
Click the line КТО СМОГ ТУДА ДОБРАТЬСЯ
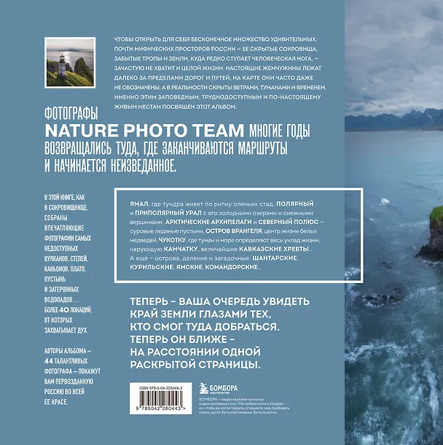coord(205,327)
